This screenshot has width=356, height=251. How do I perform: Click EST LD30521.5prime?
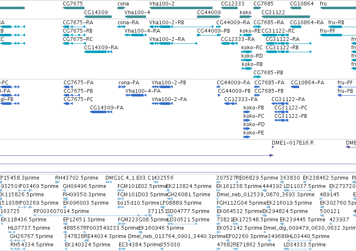[188, 220]
